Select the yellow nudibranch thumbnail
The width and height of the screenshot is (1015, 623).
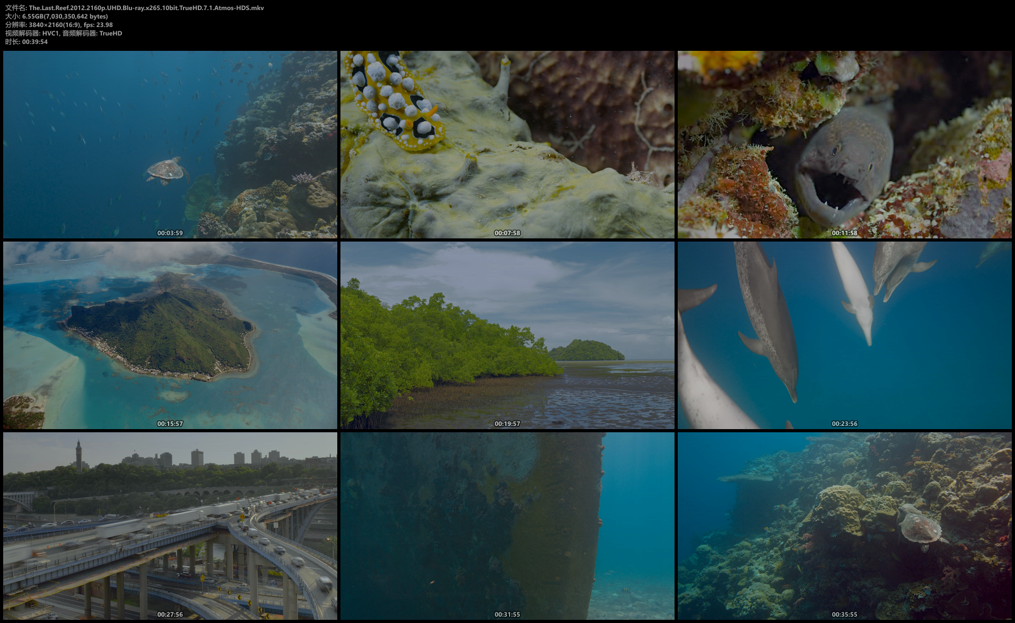pyautogui.click(x=507, y=144)
